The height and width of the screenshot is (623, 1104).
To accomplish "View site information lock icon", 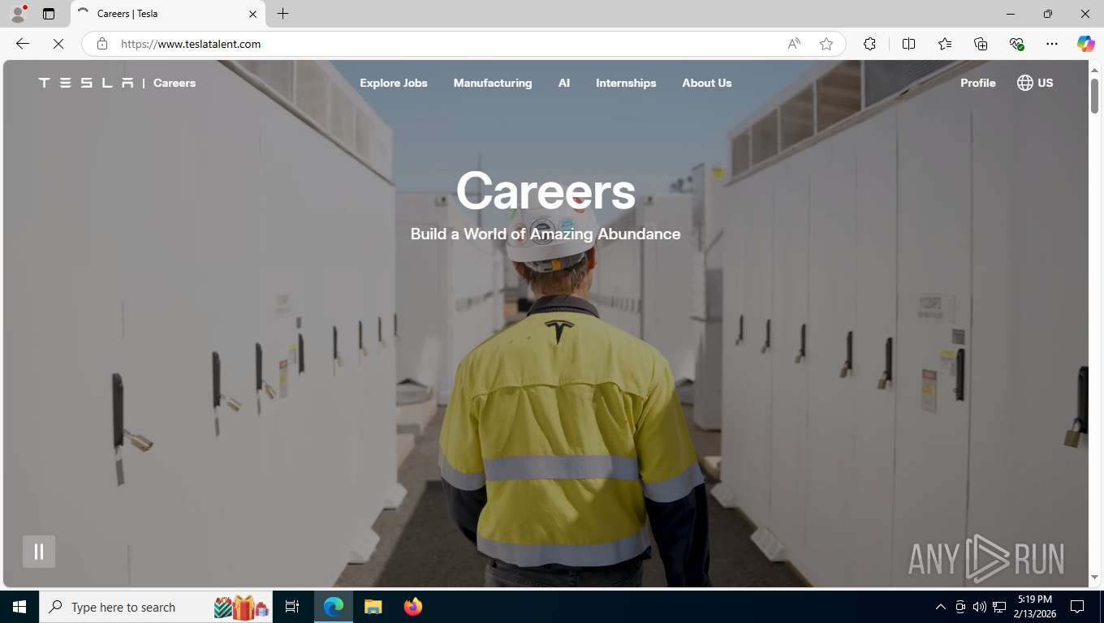I will point(102,44).
